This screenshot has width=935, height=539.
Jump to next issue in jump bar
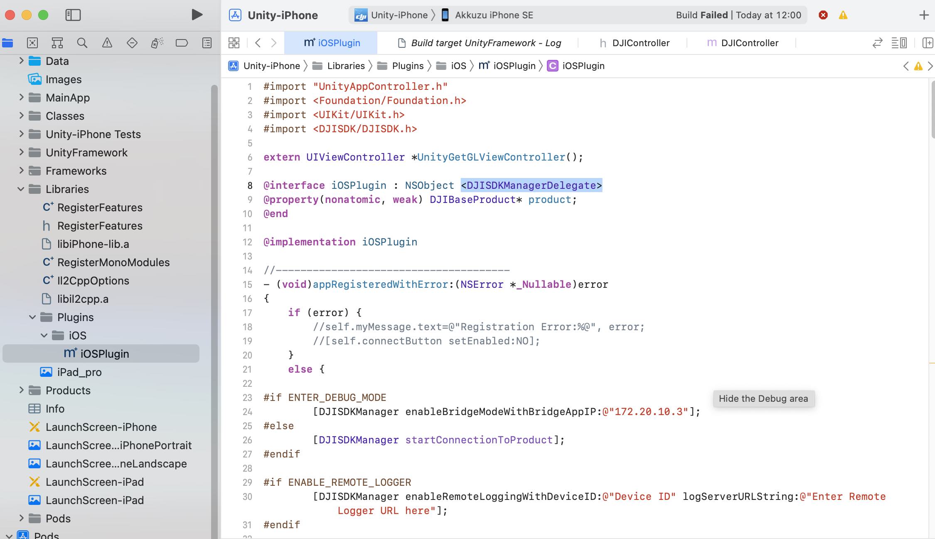tap(930, 66)
